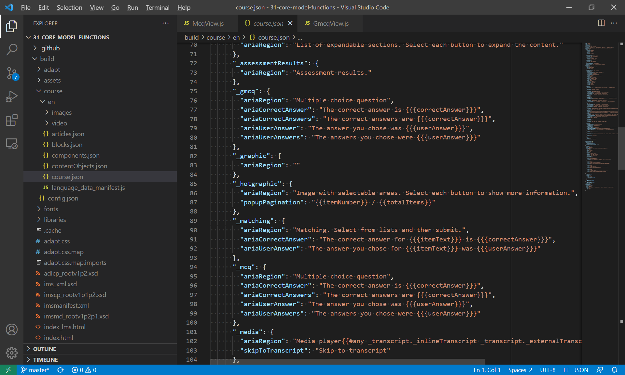Viewport: 625px width, 375px height.
Task: Open the Manage gear menu
Action: coord(12,353)
